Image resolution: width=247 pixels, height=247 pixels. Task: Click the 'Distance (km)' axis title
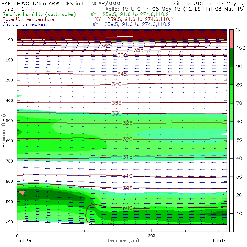[x=123, y=241]
